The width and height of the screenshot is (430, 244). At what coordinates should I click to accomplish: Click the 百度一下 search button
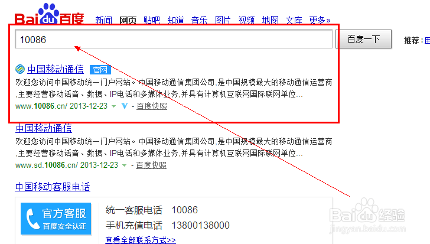tap(364, 39)
